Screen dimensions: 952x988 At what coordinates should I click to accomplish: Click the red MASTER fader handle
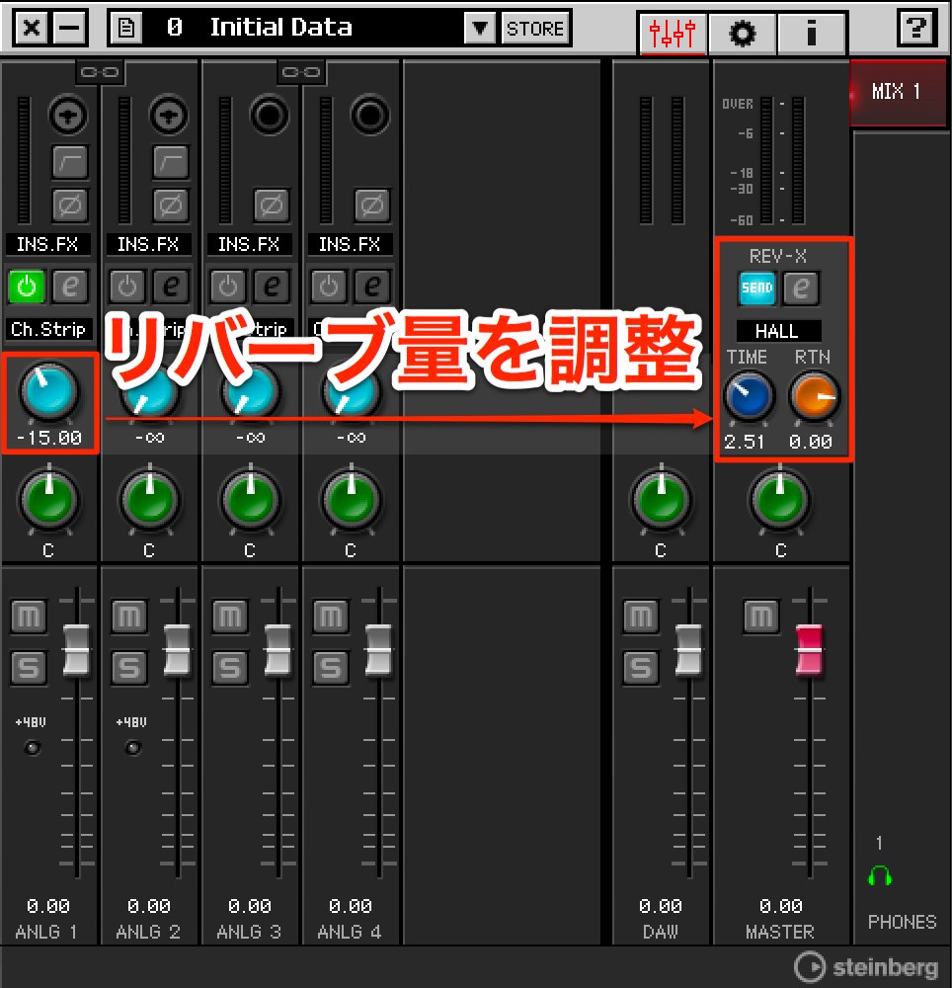pyautogui.click(x=809, y=650)
